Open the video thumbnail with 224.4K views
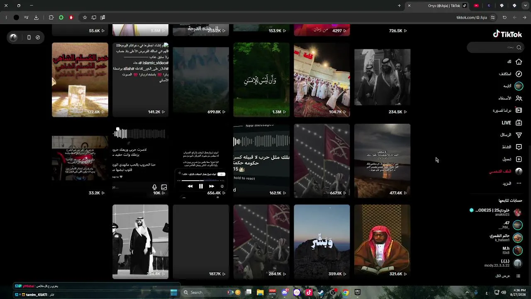 click(141, 242)
